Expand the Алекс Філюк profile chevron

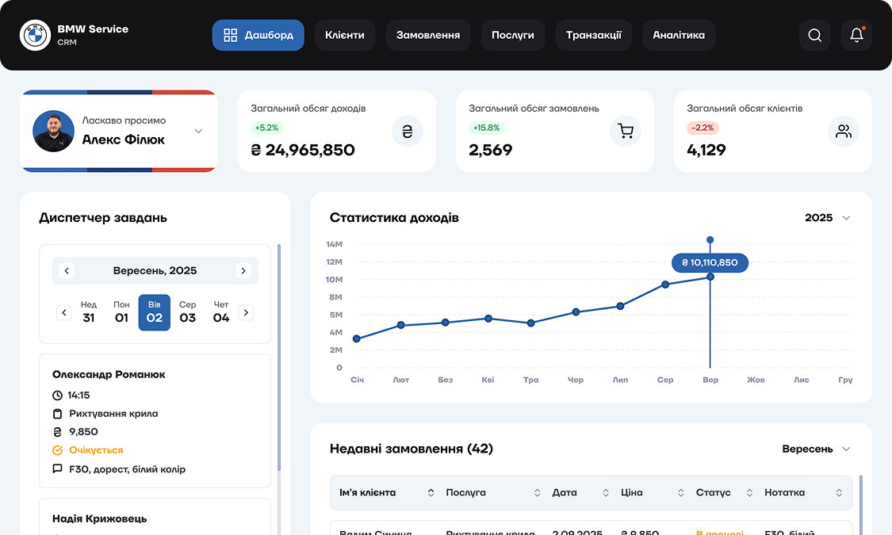click(197, 132)
